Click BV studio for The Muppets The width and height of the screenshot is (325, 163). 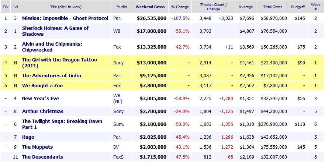tap(116, 147)
